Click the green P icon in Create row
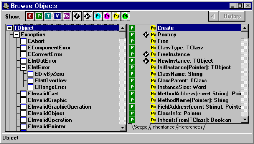254x144 pixels. [x=132, y=28]
